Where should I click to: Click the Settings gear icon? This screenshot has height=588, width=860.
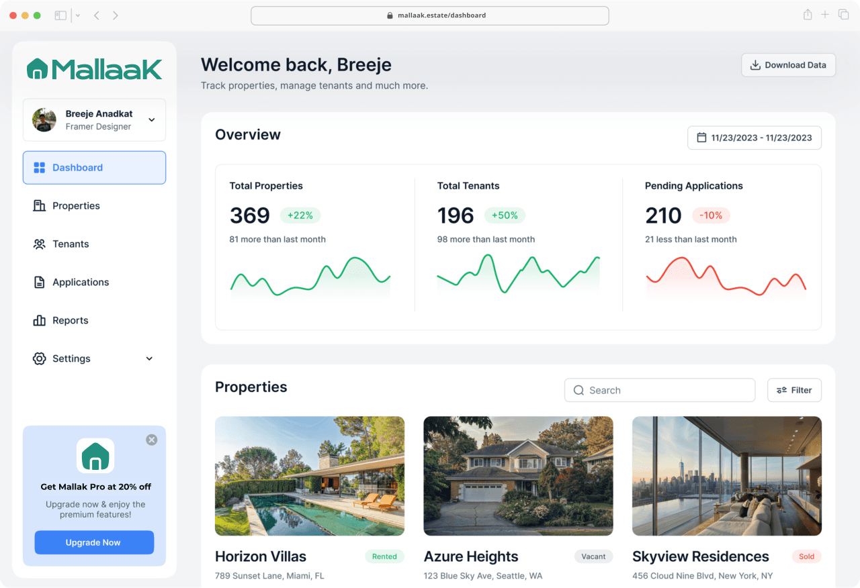pos(39,359)
